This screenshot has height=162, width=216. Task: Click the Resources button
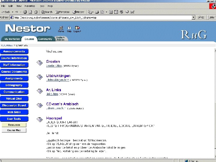pyautogui.click(x=14, y=125)
